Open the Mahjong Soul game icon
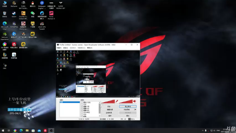Screen dimensions: 236x133 click(x=23, y=26)
